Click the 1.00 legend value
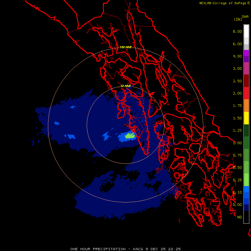This screenshot has width=251, height=251. (237, 143)
